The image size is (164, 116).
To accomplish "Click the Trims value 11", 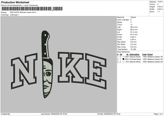I will coord(131,25).
